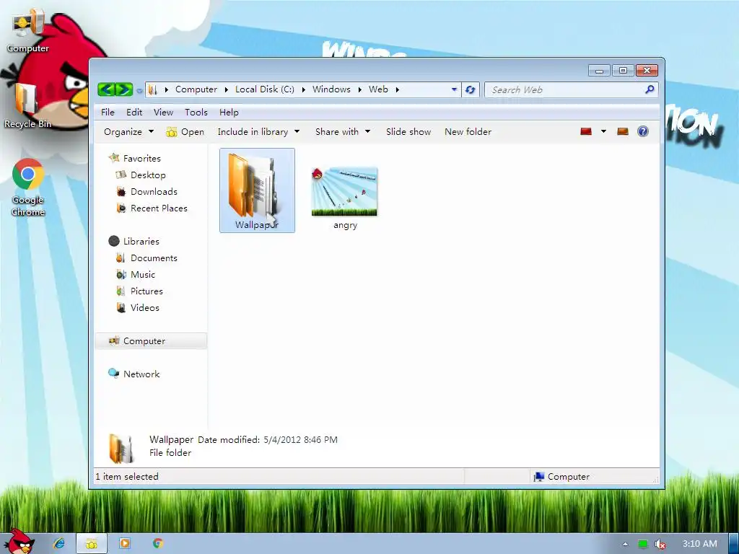Open the File menu
The image size is (739, 554).
pos(108,112)
